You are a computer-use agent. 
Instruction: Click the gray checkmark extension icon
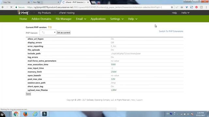tap(177, 7)
